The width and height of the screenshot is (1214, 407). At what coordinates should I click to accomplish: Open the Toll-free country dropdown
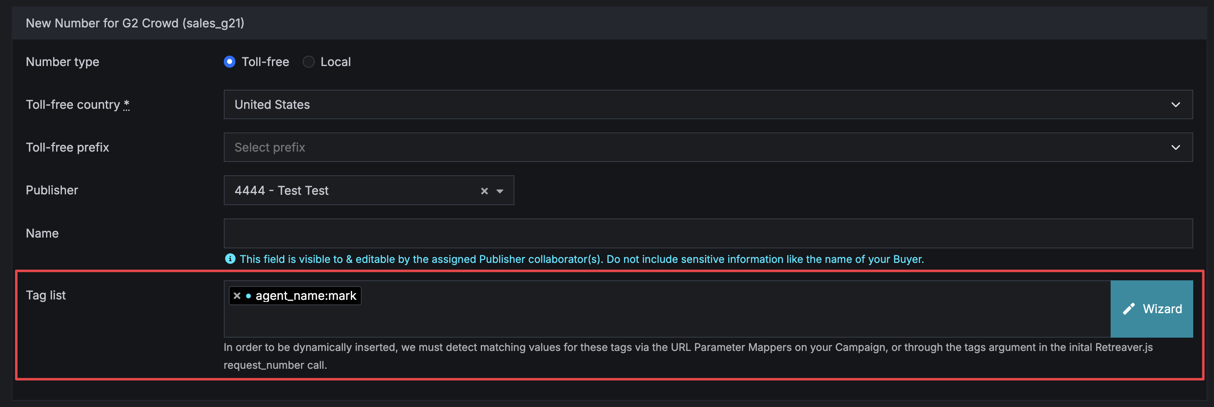coord(708,105)
